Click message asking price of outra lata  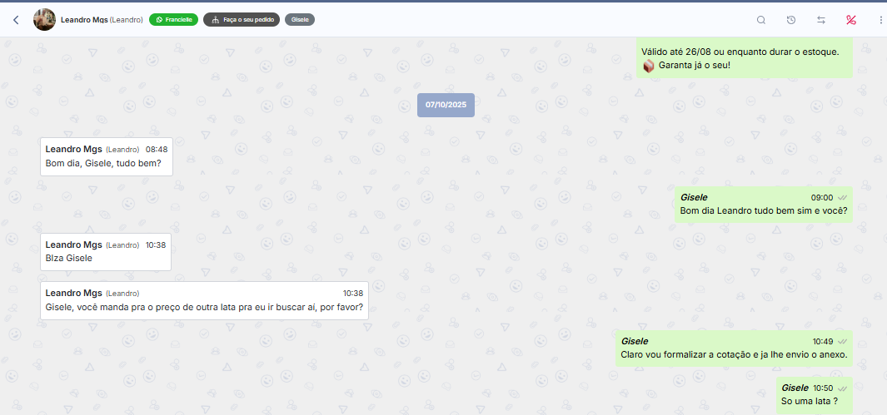[203, 307]
